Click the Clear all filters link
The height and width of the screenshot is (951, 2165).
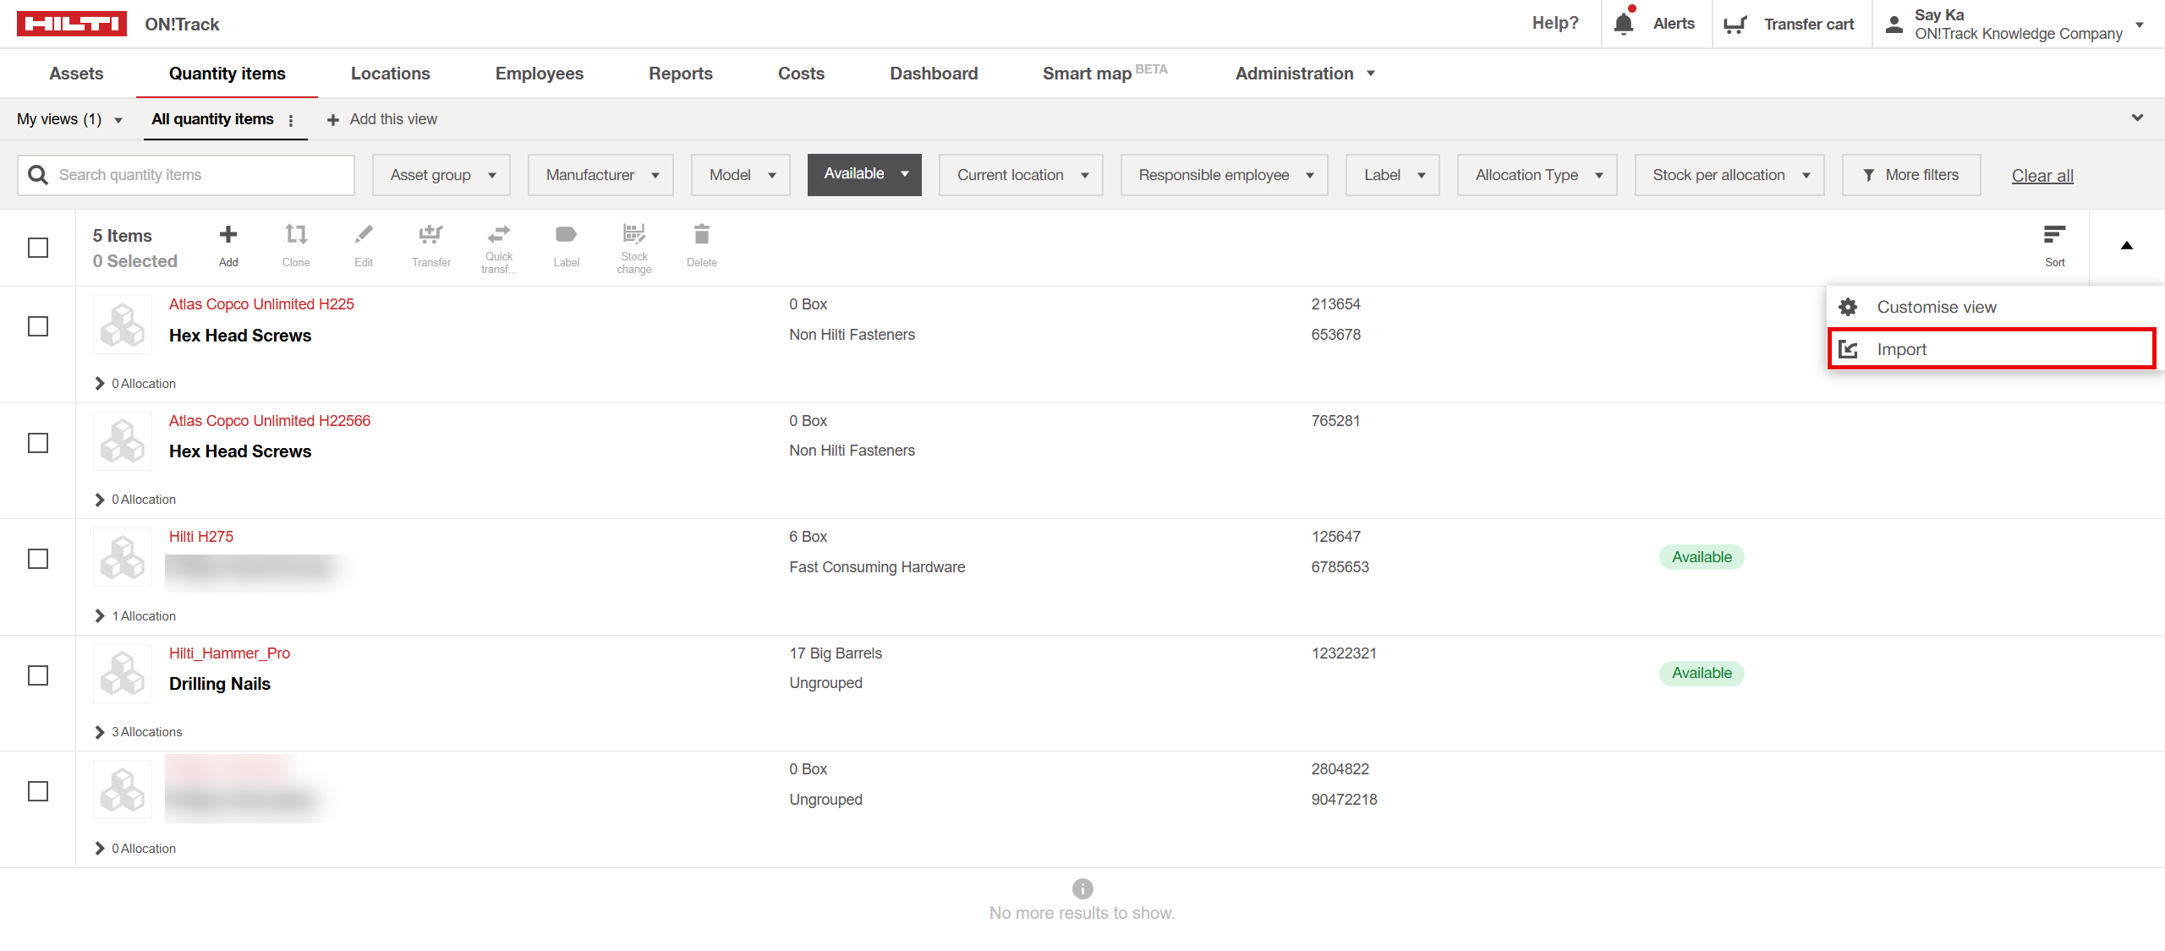click(x=2042, y=176)
